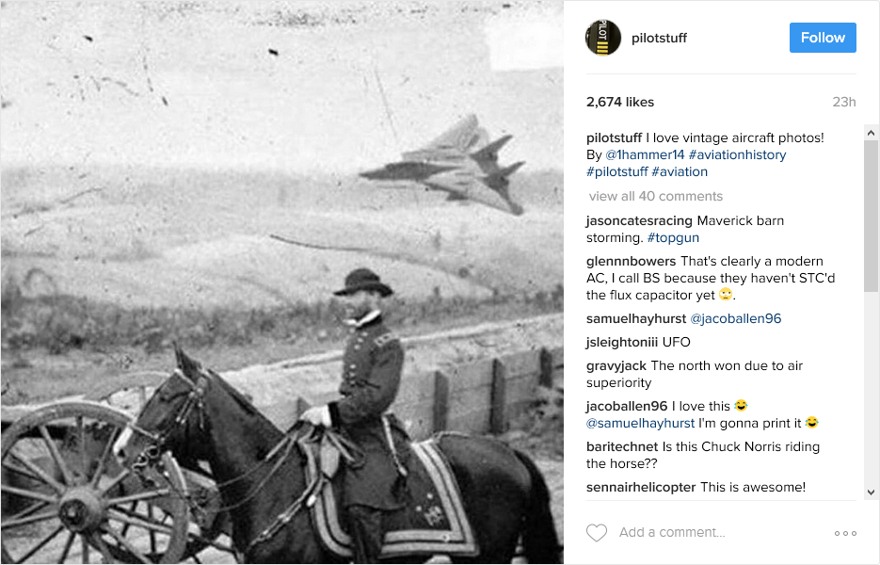This screenshot has height=565, width=880.
Task: Open pilotstuff profile avatar
Action: click(602, 38)
